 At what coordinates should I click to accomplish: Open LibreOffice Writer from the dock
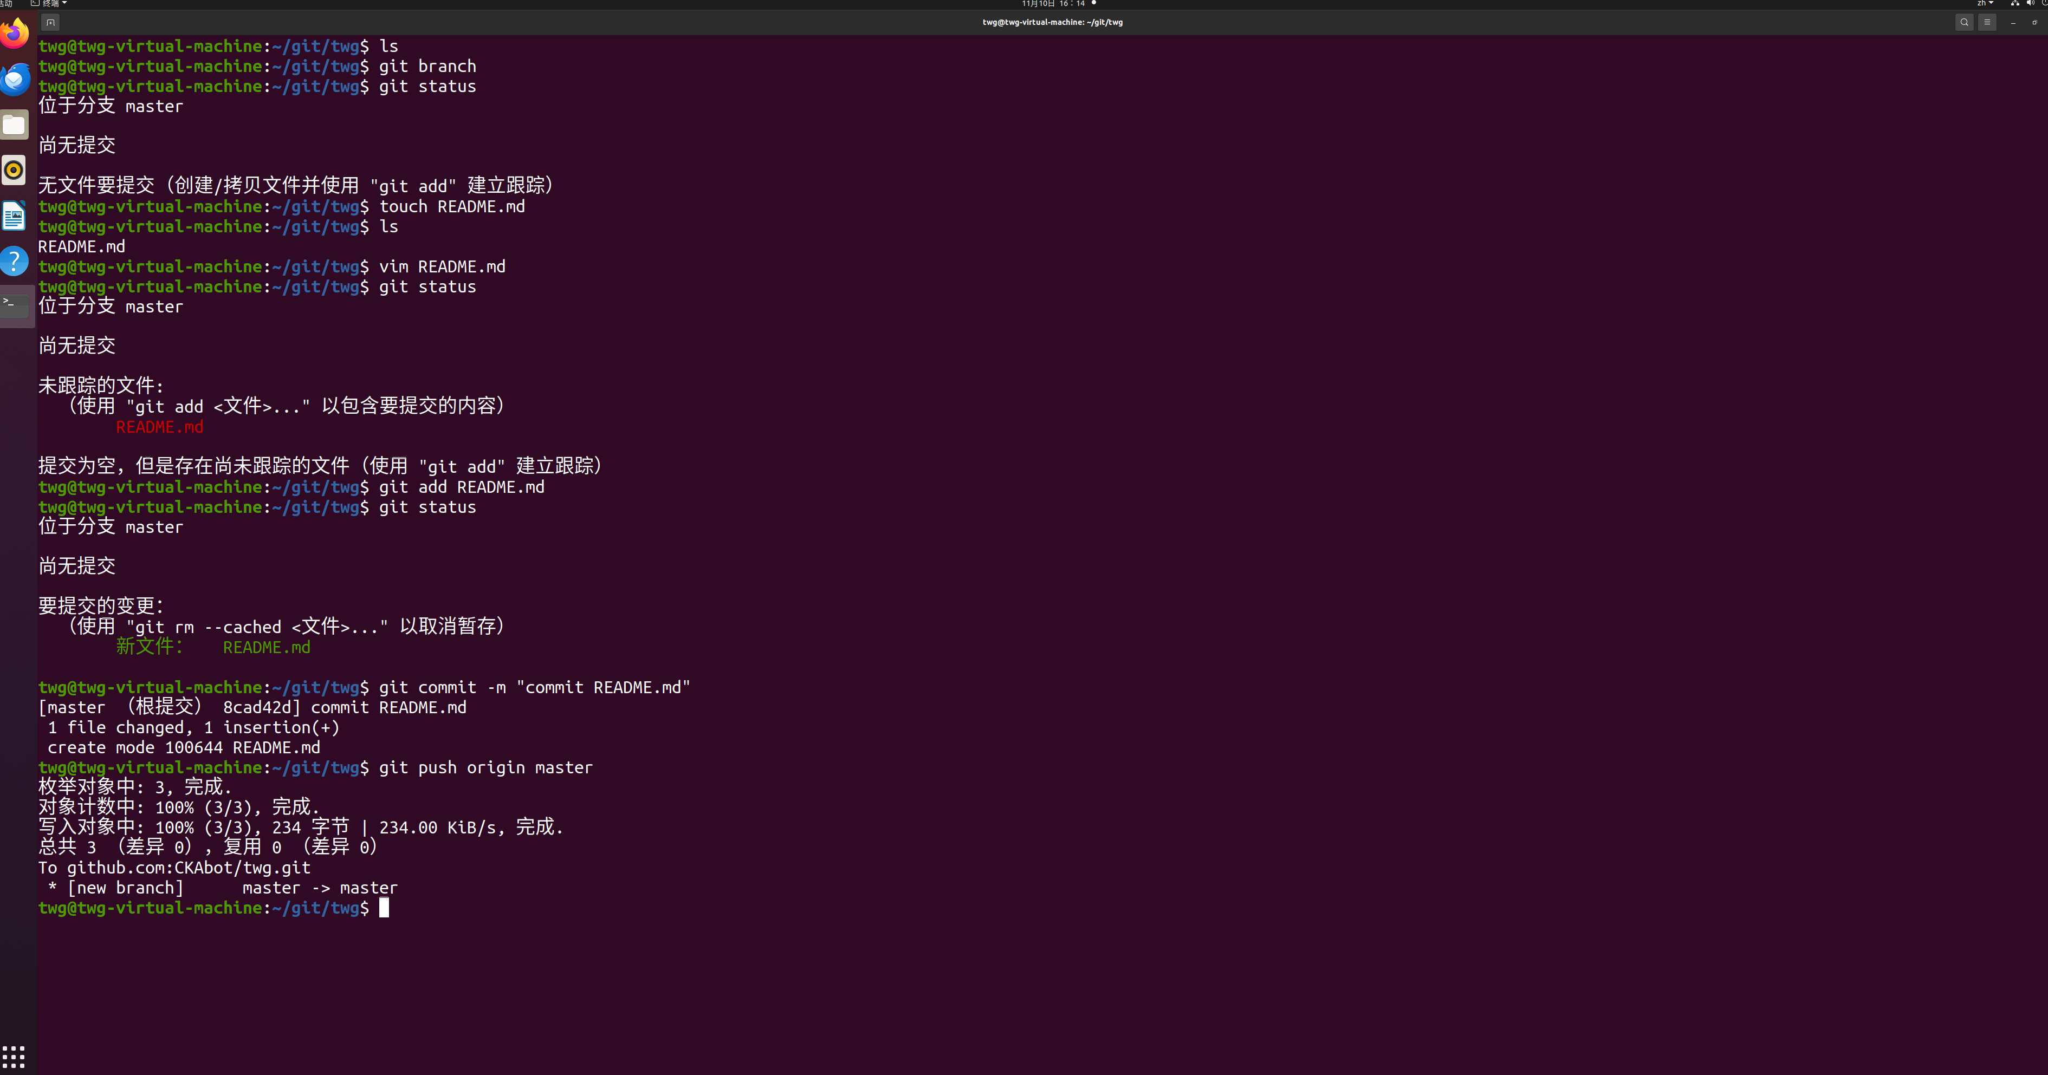pos(14,216)
